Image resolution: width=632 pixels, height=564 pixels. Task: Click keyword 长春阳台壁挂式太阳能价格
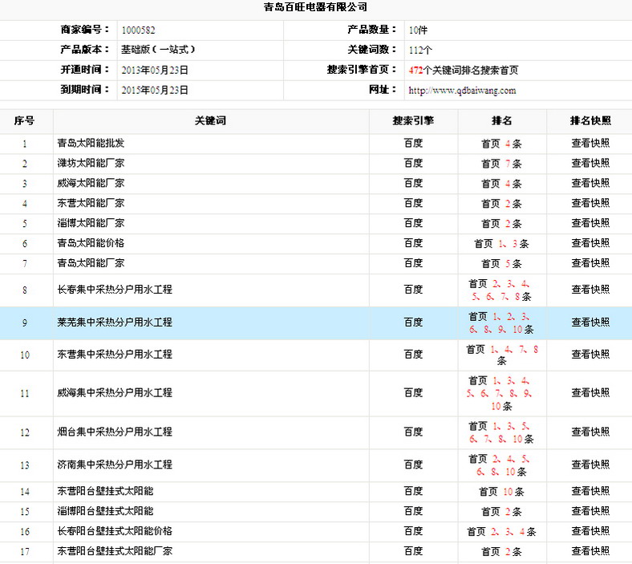point(115,531)
